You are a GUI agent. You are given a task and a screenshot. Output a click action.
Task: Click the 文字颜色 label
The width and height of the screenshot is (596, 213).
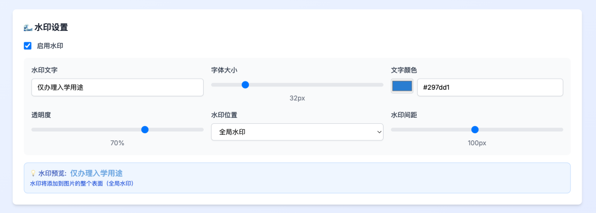coord(404,70)
